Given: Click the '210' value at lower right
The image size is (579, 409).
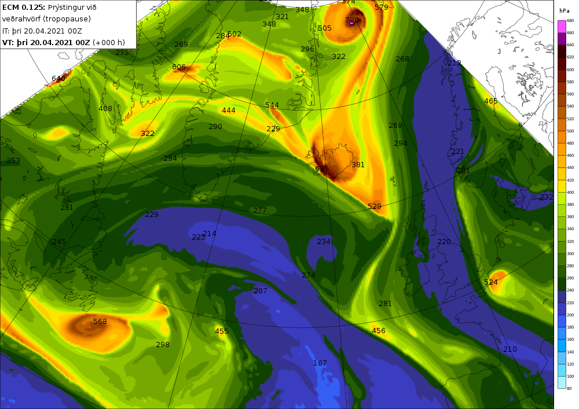Looking at the screenshot, I should (510, 349).
